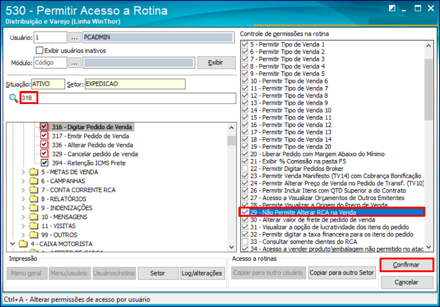Click the permissions list scroll-up arrow
440x307 pixels.
pos(428,45)
